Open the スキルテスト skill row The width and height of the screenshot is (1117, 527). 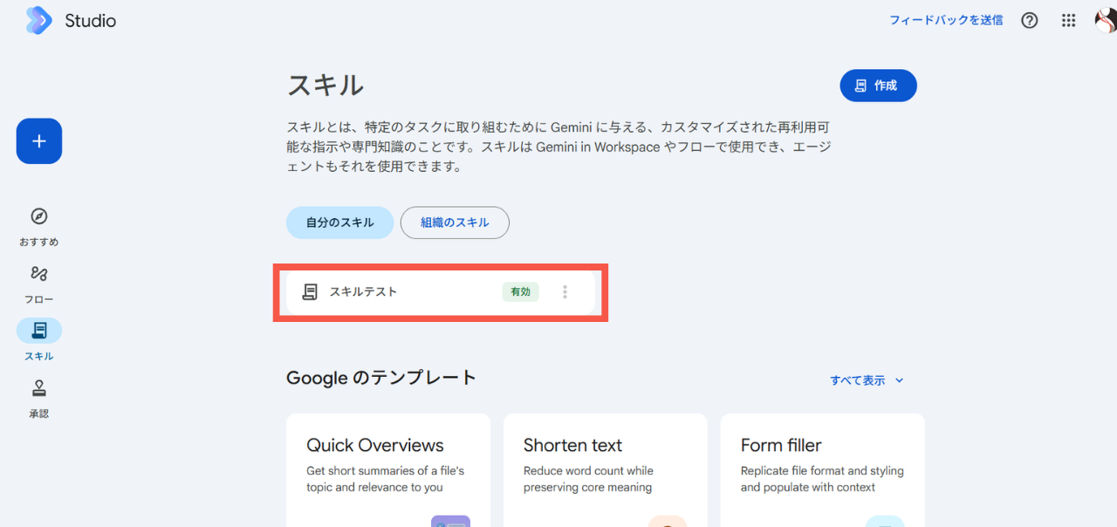point(441,292)
